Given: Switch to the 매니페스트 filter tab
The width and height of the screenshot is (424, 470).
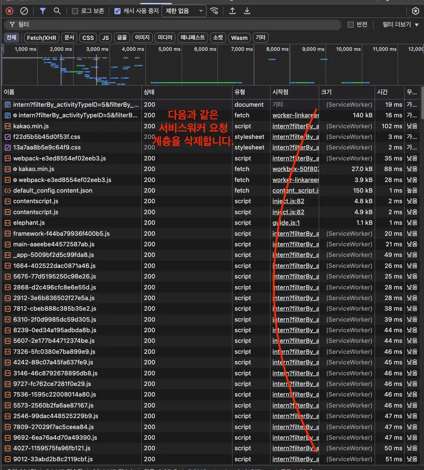Looking at the screenshot, I should (193, 38).
